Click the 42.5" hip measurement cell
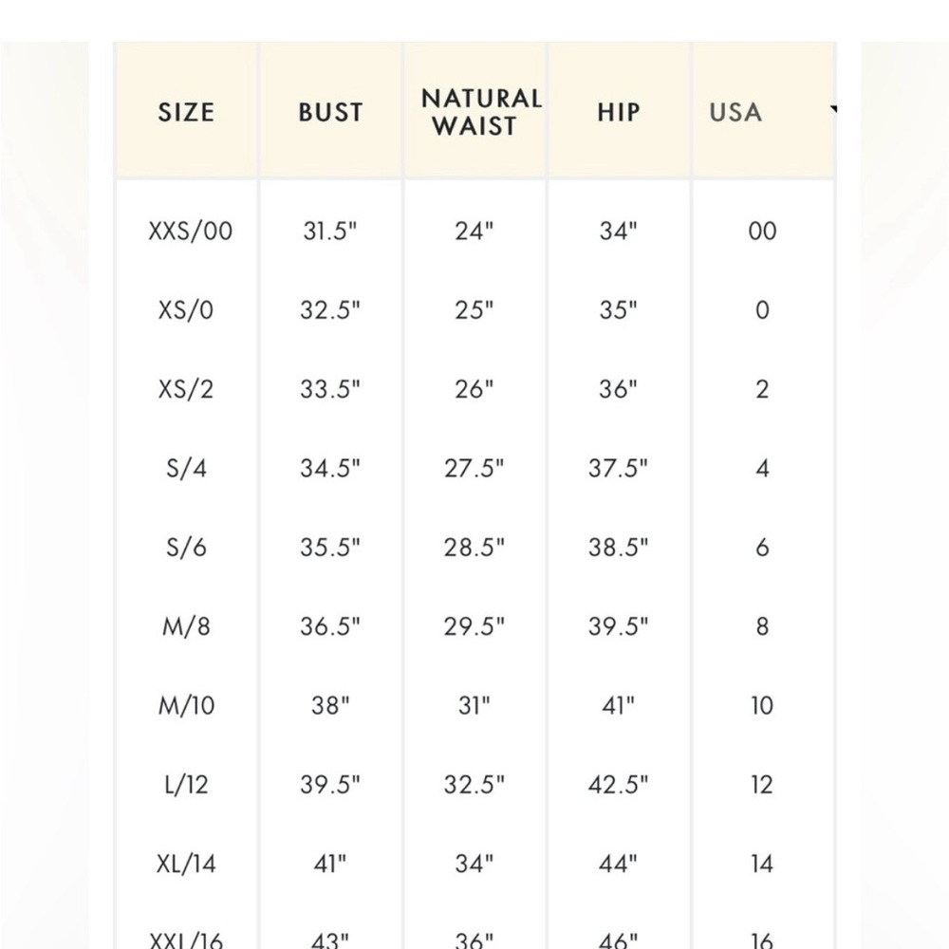 [x=618, y=785]
